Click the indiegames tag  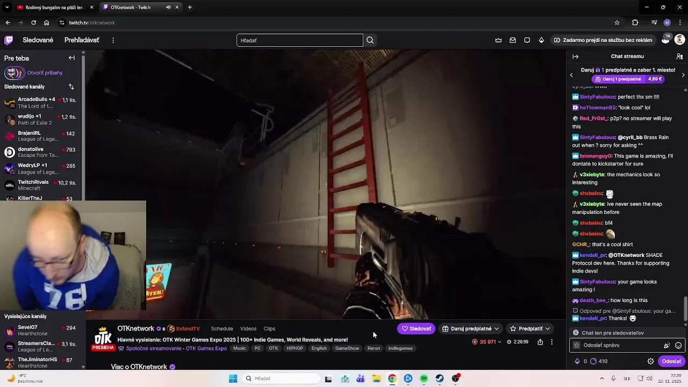(400, 348)
